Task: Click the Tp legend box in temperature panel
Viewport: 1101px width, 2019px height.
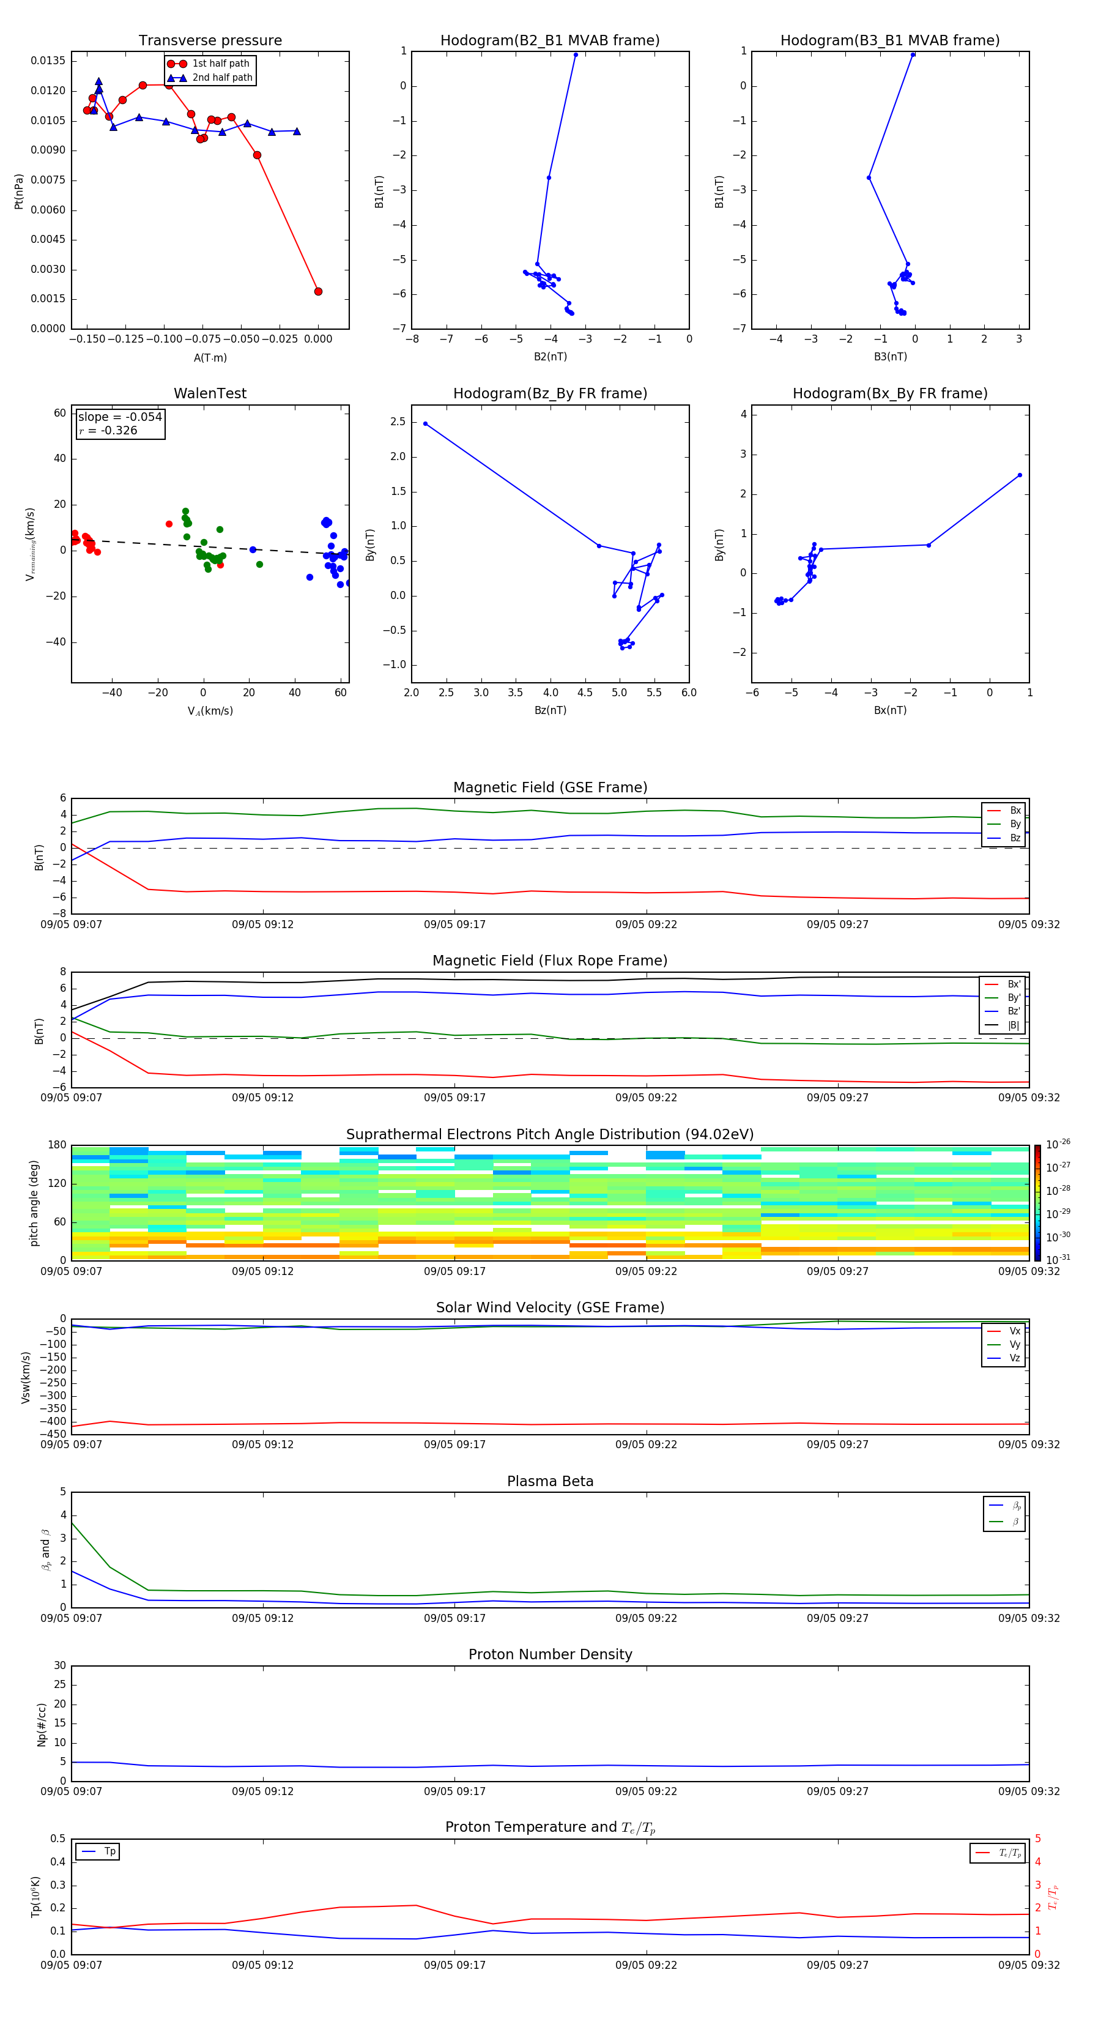Action: [x=98, y=1851]
